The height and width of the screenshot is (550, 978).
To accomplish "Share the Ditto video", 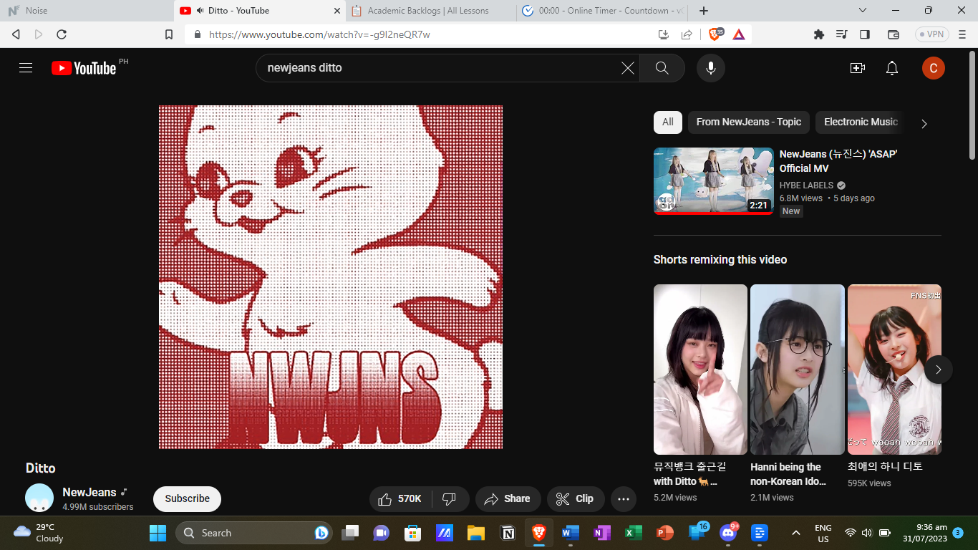I will pos(508,499).
